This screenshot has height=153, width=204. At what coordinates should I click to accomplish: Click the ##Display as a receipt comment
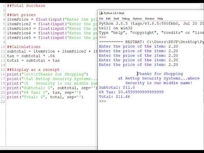tap(33, 70)
